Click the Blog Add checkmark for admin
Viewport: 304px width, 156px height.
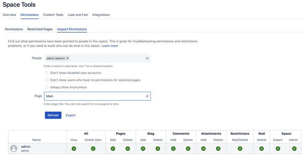[143, 149]
